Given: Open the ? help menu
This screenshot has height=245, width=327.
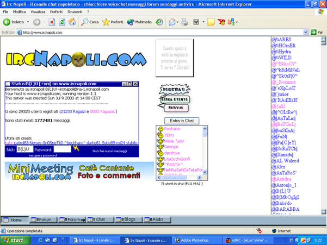Looking at the screenshot, I should pos(88,12).
